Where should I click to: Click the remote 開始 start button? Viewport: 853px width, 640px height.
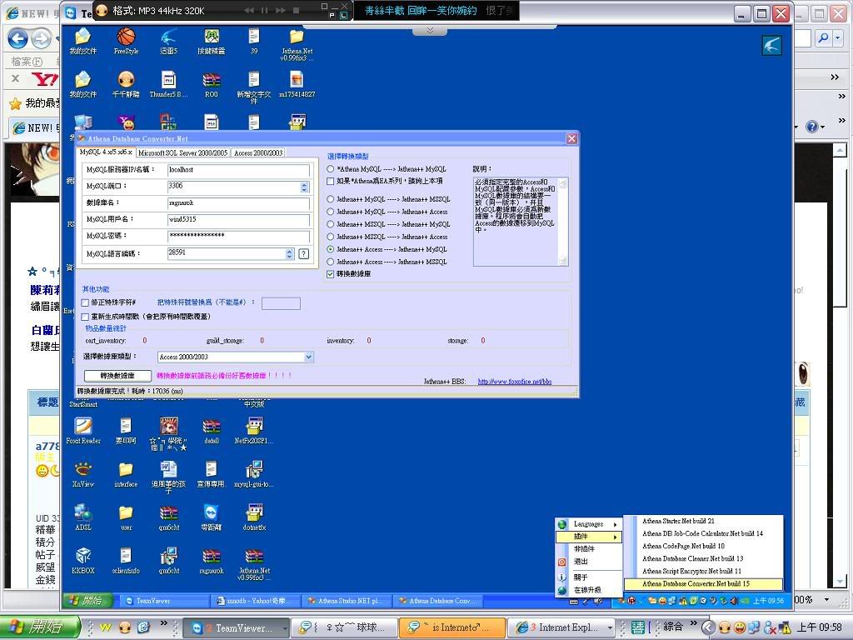(x=88, y=601)
